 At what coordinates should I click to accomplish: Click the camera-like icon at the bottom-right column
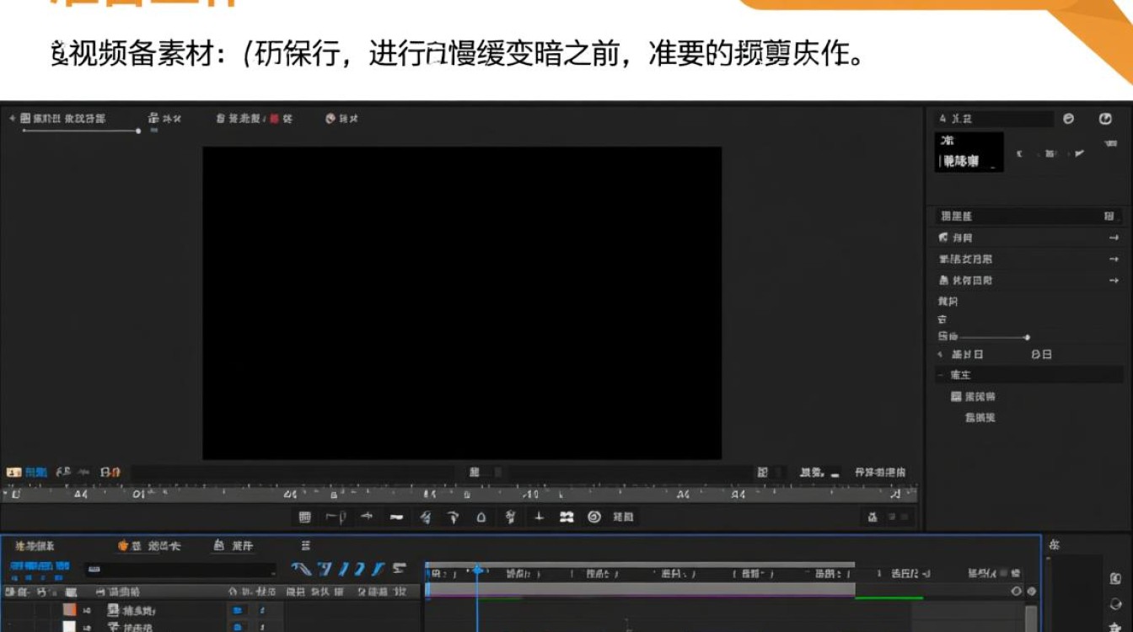click(x=1115, y=579)
